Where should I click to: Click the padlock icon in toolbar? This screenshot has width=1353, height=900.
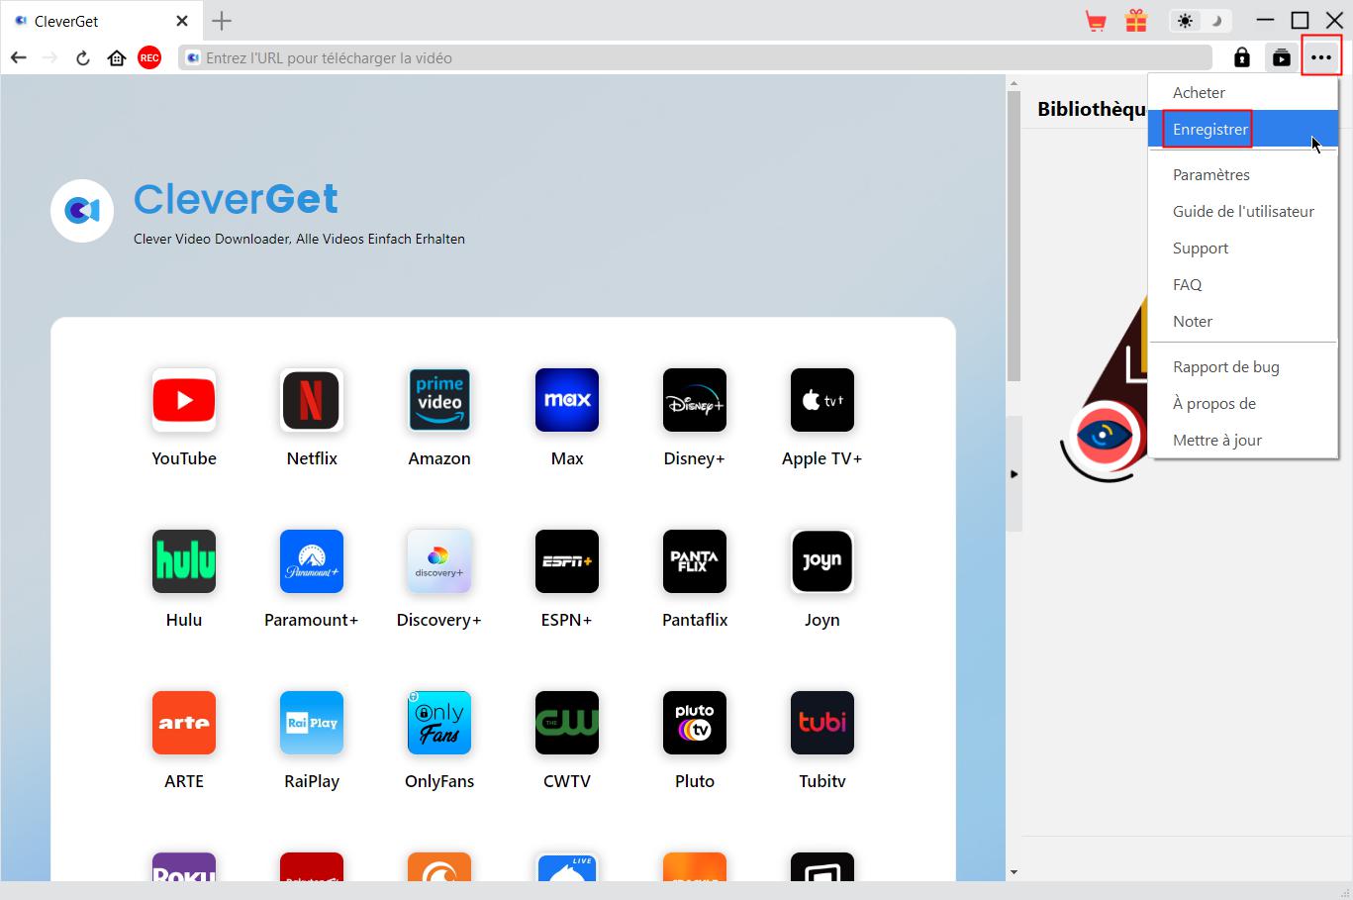point(1241,58)
